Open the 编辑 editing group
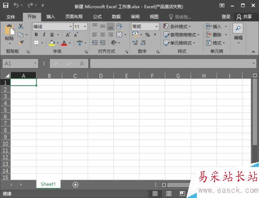 pos(238,34)
